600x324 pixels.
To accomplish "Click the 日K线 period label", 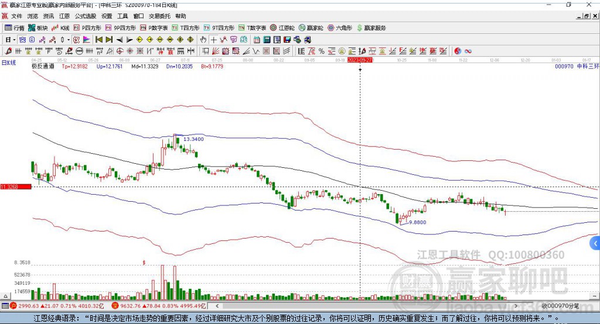I will (x=9, y=63).
